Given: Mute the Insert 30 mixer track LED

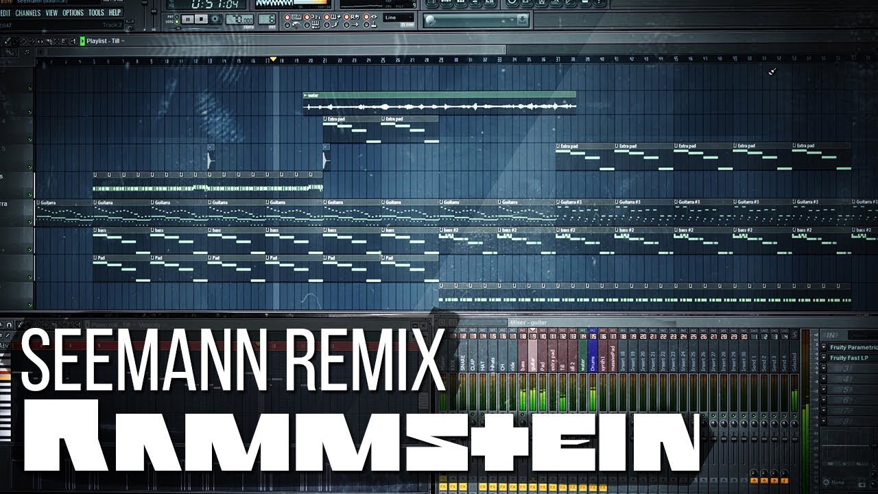Looking at the screenshot, I should [x=744, y=415].
